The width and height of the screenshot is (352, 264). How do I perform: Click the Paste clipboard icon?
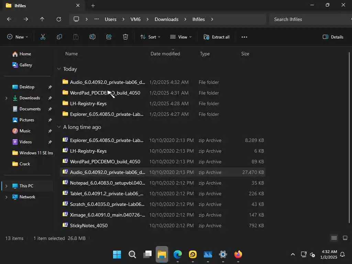[x=76, y=37]
